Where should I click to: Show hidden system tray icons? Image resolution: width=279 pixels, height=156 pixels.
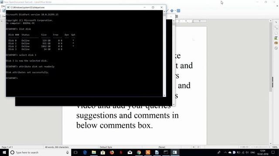pyautogui.click(x=225, y=152)
